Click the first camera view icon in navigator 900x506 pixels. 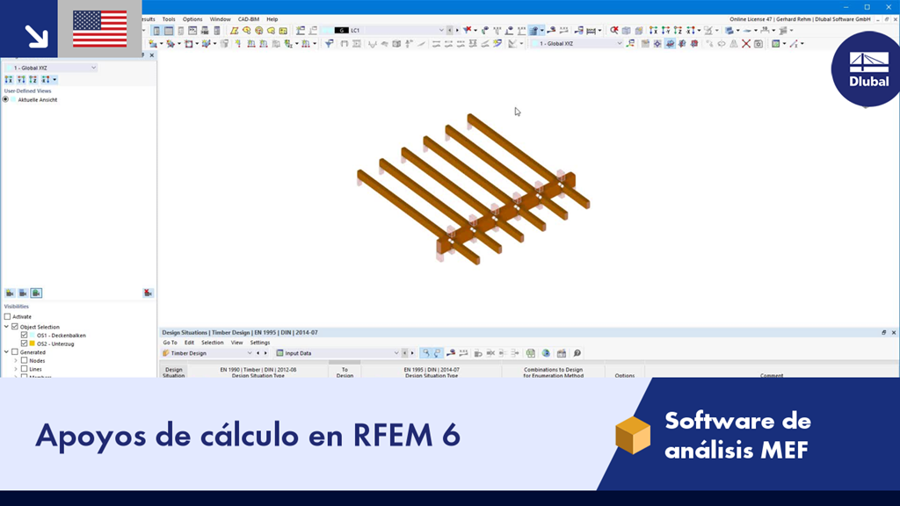pos(10,293)
